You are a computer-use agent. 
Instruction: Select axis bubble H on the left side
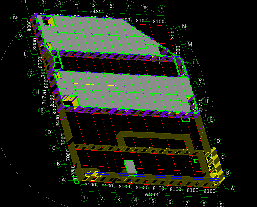[37, 92]
